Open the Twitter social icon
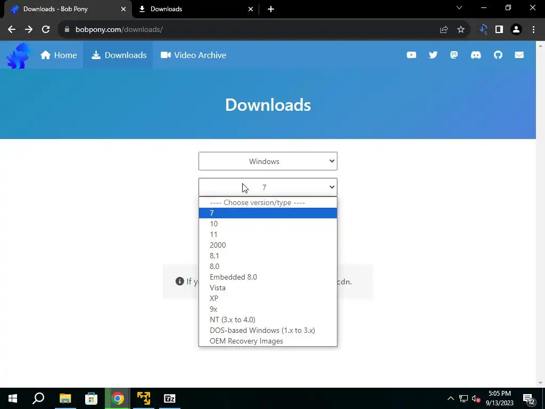Image resolution: width=545 pixels, height=409 pixels. (433, 55)
